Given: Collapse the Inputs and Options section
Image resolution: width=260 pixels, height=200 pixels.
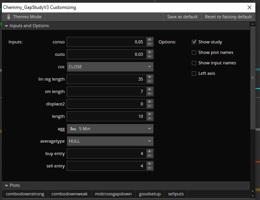Looking at the screenshot, I should (6, 26).
